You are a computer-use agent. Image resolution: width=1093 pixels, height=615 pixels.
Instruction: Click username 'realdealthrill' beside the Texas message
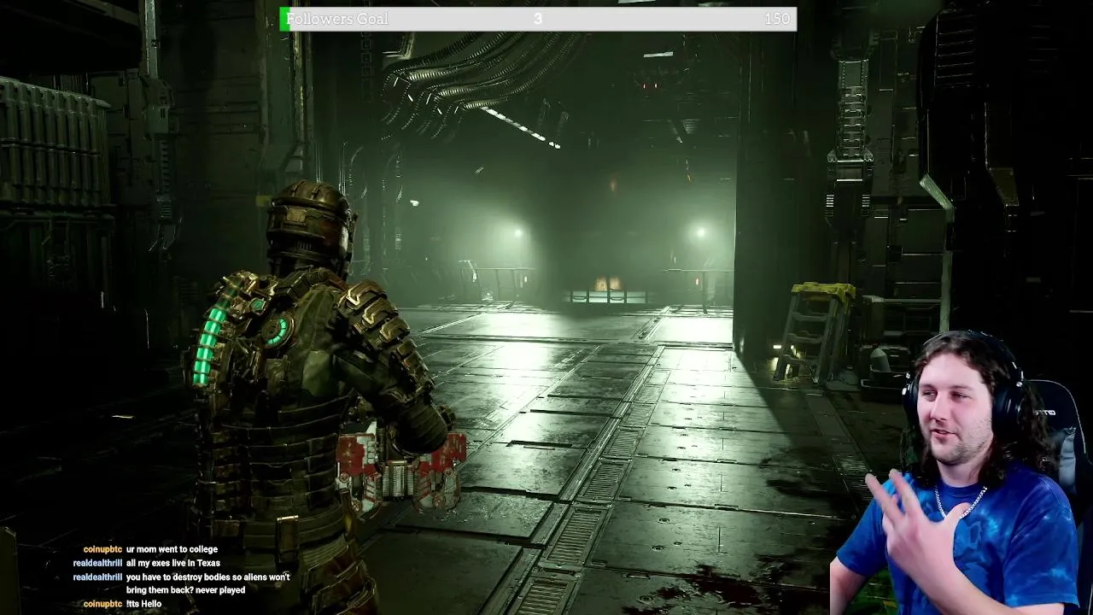97,563
